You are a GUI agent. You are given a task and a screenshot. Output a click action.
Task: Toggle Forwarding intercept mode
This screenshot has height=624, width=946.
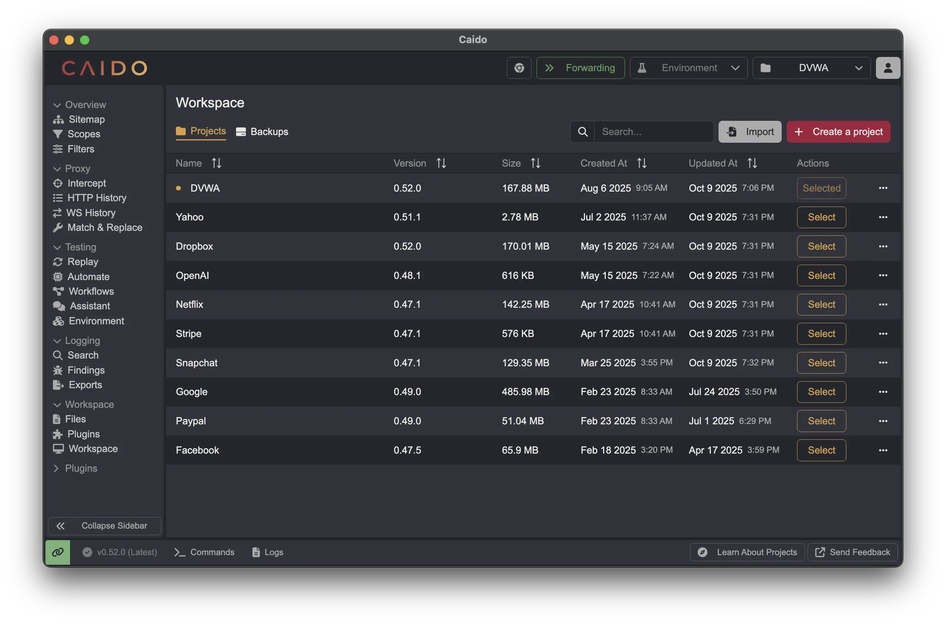tap(580, 68)
